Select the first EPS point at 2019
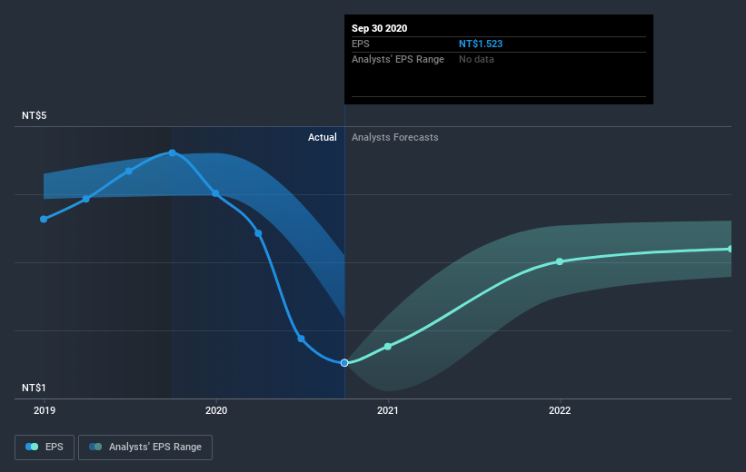Image resolution: width=746 pixels, height=472 pixels. (x=44, y=219)
